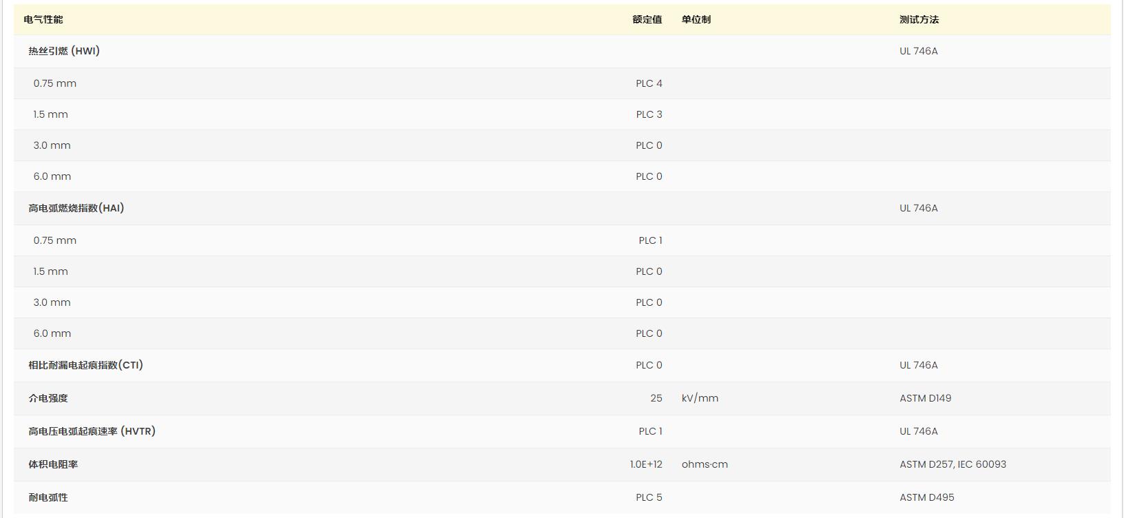Select 0.75 mm in the HAI section
Viewport: 1124px width, 518px height.
click(x=55, y=240)
